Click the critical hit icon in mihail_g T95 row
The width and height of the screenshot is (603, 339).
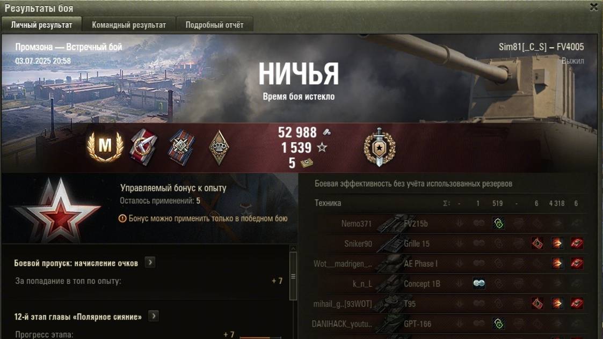[x=537, y=303]
